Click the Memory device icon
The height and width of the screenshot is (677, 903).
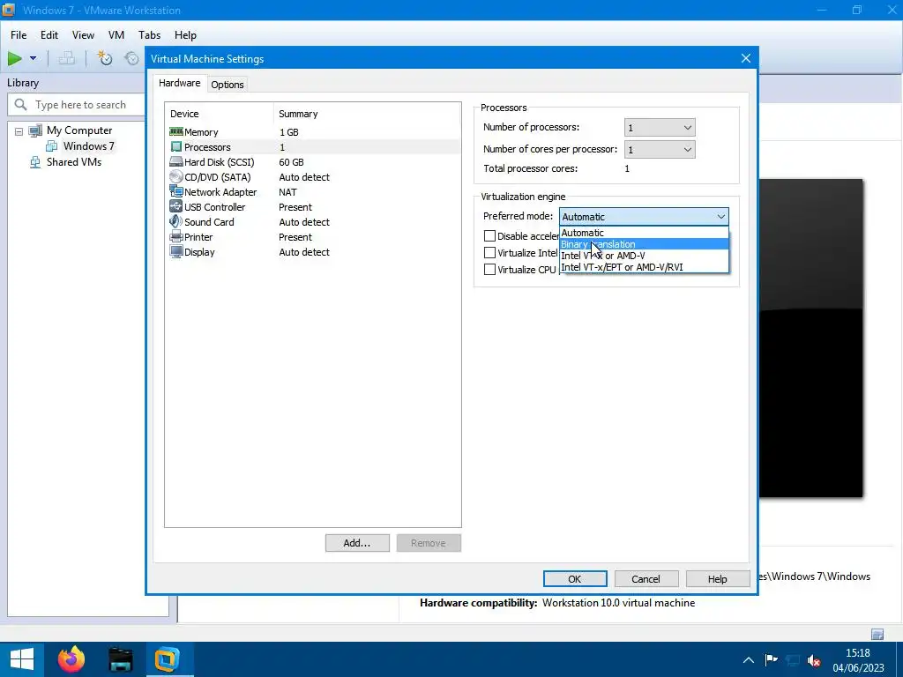tap(176, 132)
